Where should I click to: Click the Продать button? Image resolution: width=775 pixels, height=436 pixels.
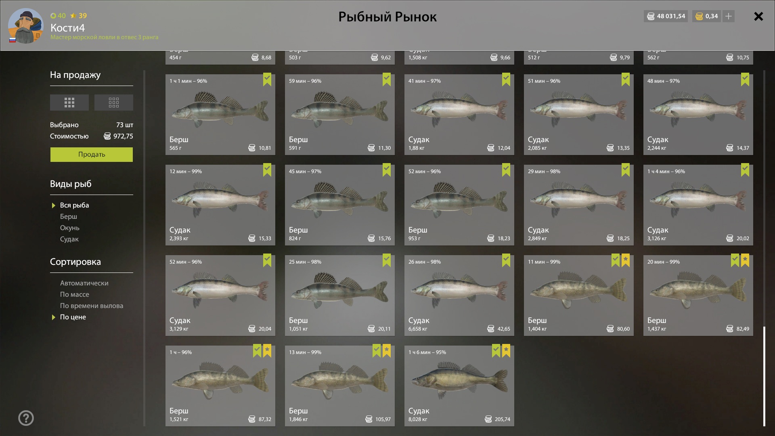click(92, 155)
